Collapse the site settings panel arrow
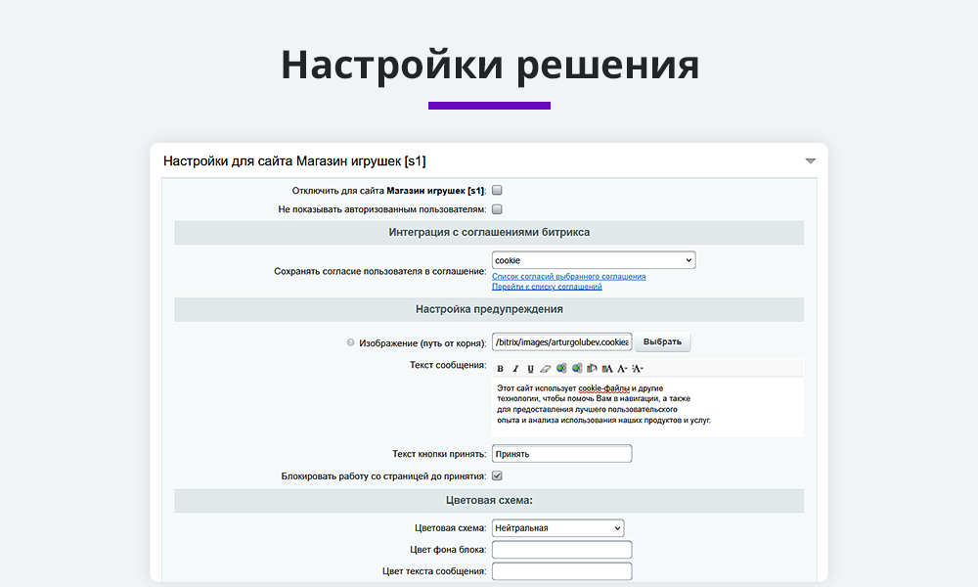The width and height of the screenshot is (978, 587). (810, 161)
